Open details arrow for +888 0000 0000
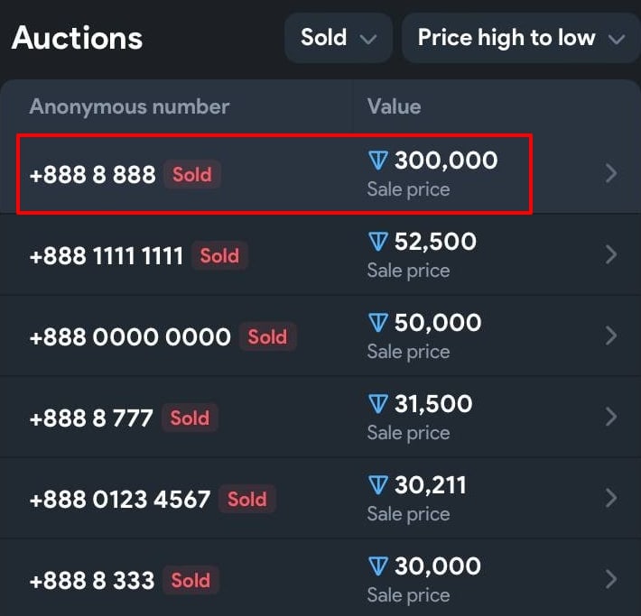 tap(611, 336)
